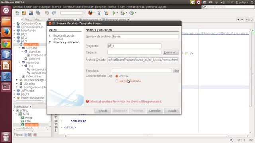Select the title node in Navigator

pos(28,121)
